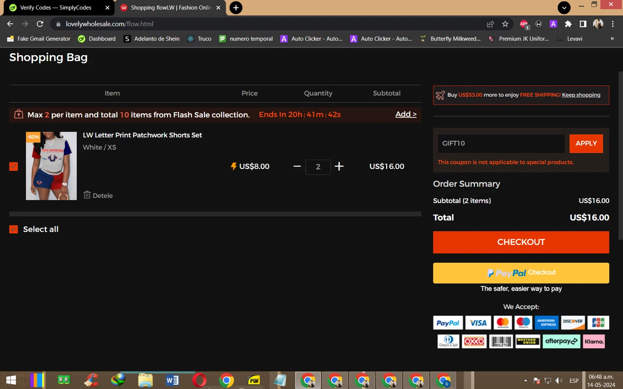Click Detele to remove the item
The image size is (623, 389).
click(103, 196)
